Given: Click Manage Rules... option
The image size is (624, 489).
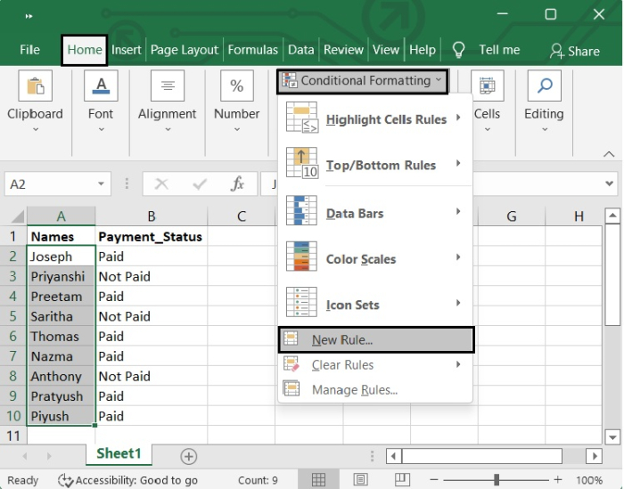Looking at the screenshot, I should click(354, 390).
